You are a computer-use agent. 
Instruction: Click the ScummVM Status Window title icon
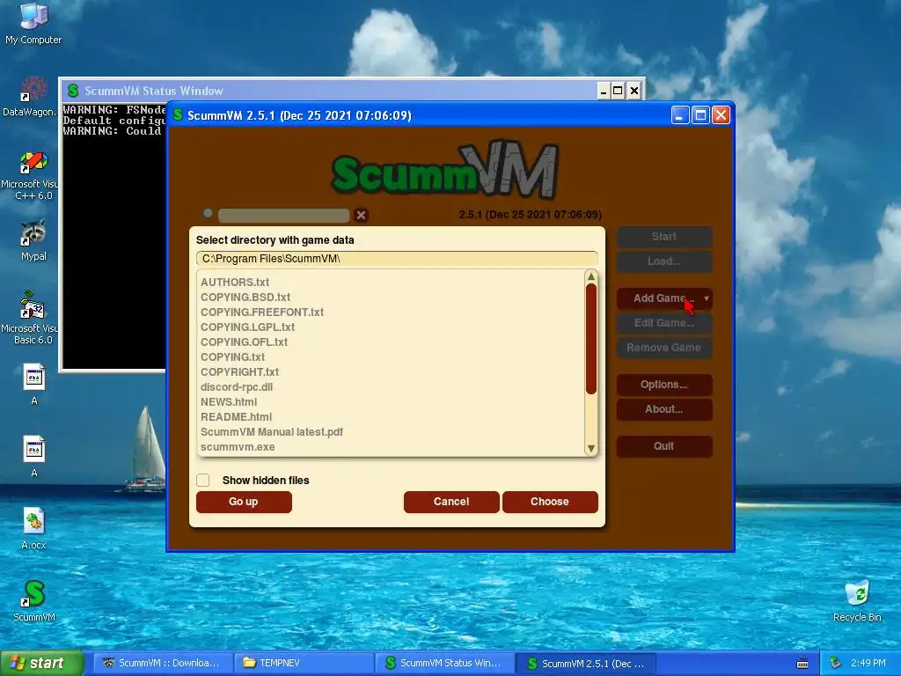click(73, 91)
